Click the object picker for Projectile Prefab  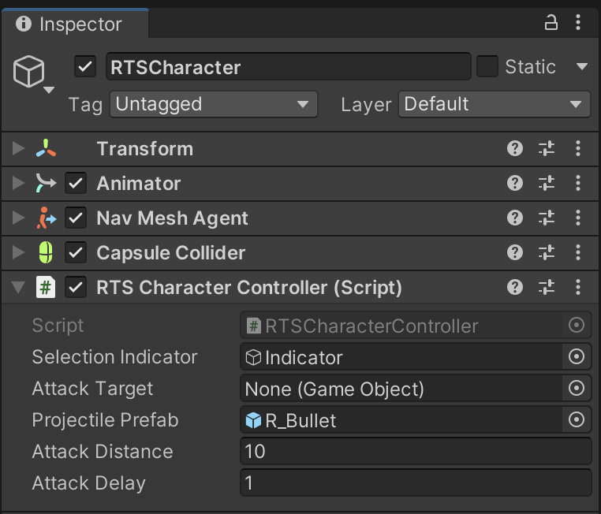[577, 420]
